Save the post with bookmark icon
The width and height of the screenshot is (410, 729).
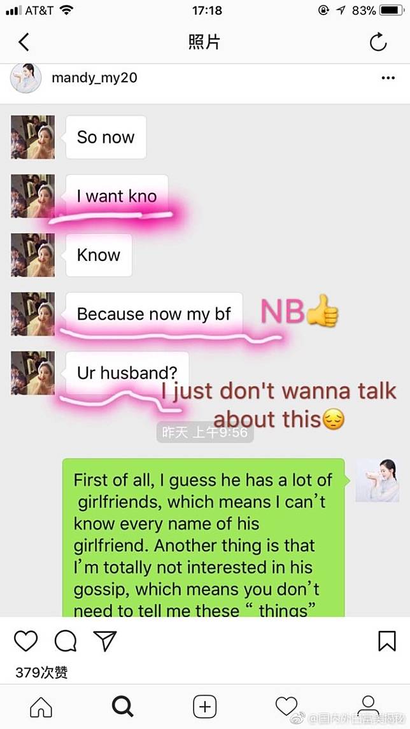click(386, 641)
